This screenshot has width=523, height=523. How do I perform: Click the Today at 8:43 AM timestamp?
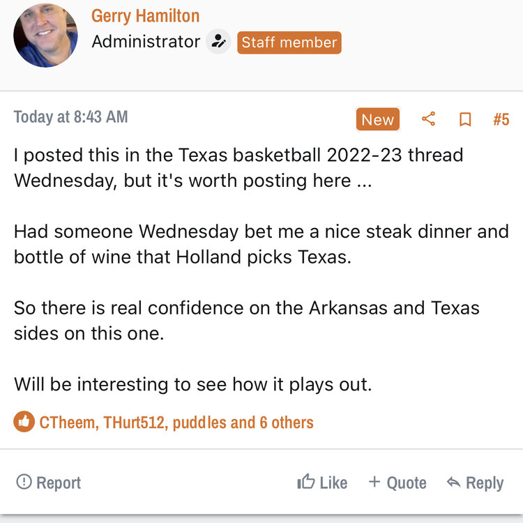[x=70, y=116]
